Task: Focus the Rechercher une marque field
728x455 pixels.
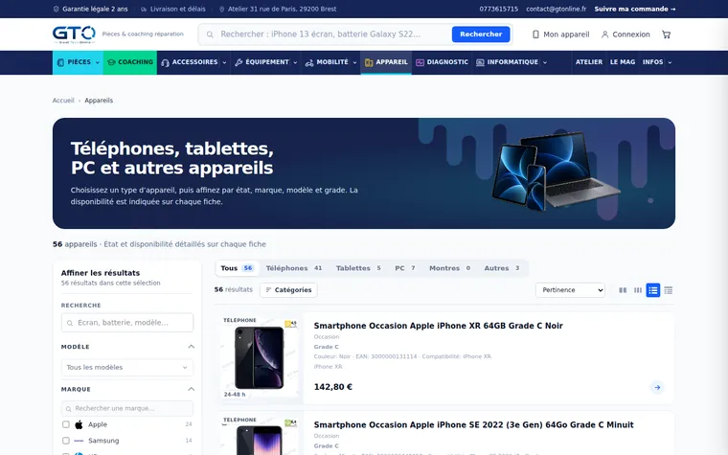Action: point(127,409)
